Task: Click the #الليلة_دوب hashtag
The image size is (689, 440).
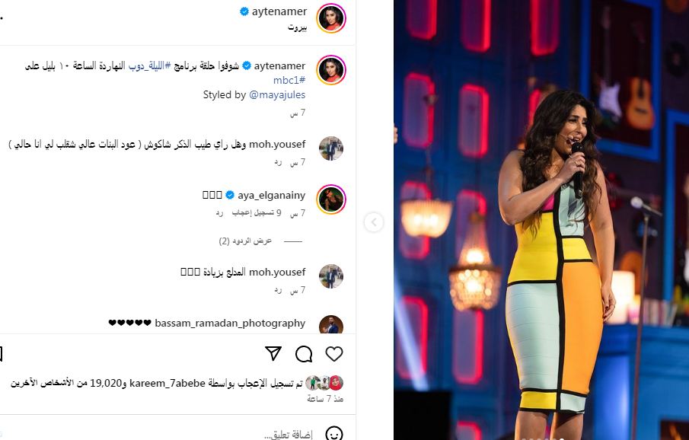Action: coord(149,66)
